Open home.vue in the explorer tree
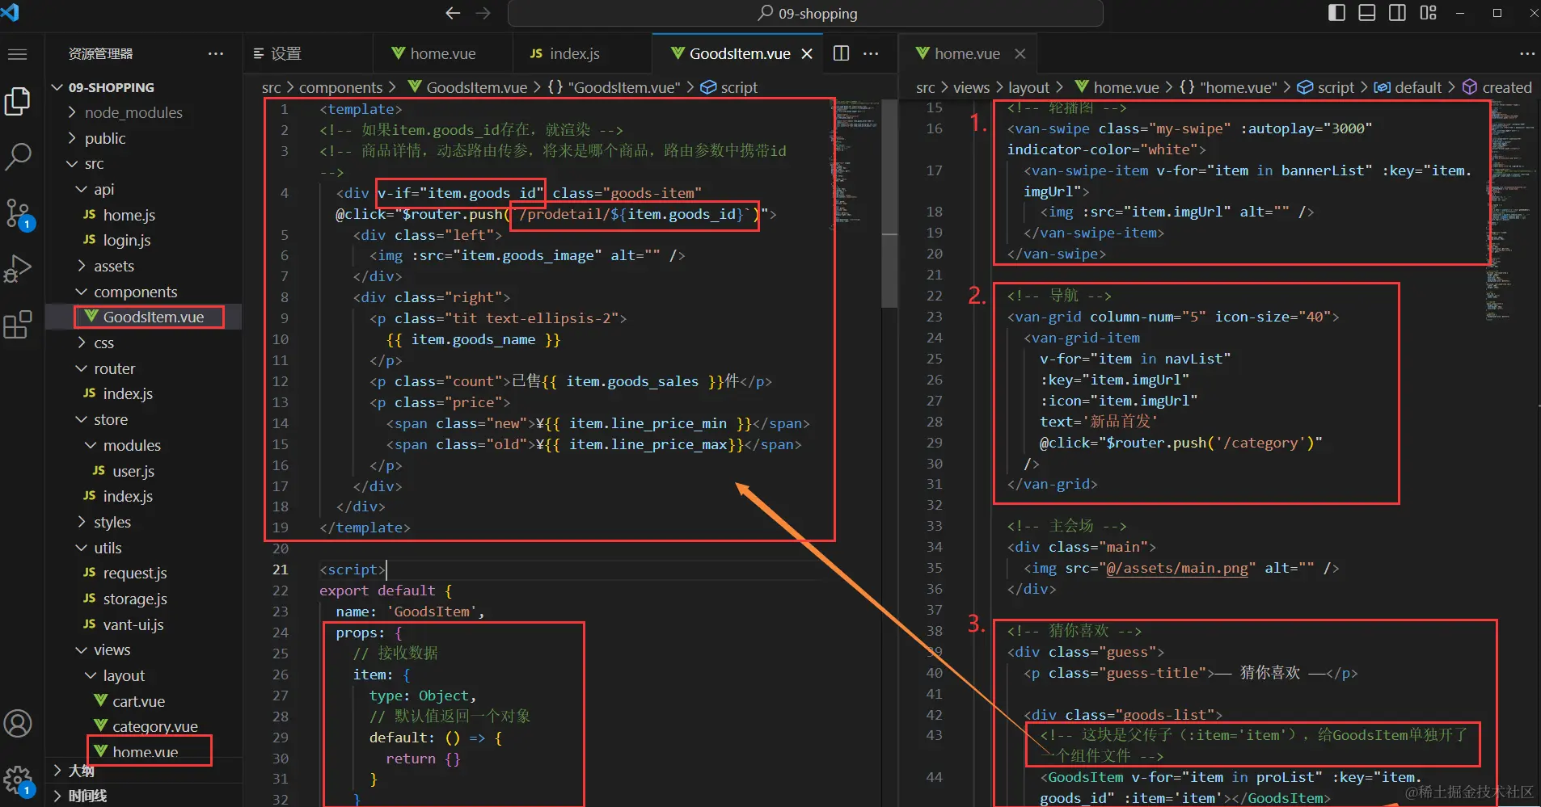The image size is (1541, 807). 144,752
